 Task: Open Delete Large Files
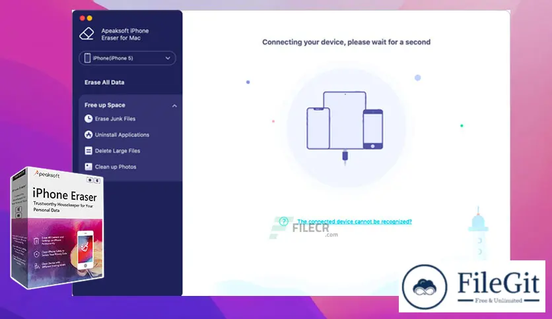118,151
